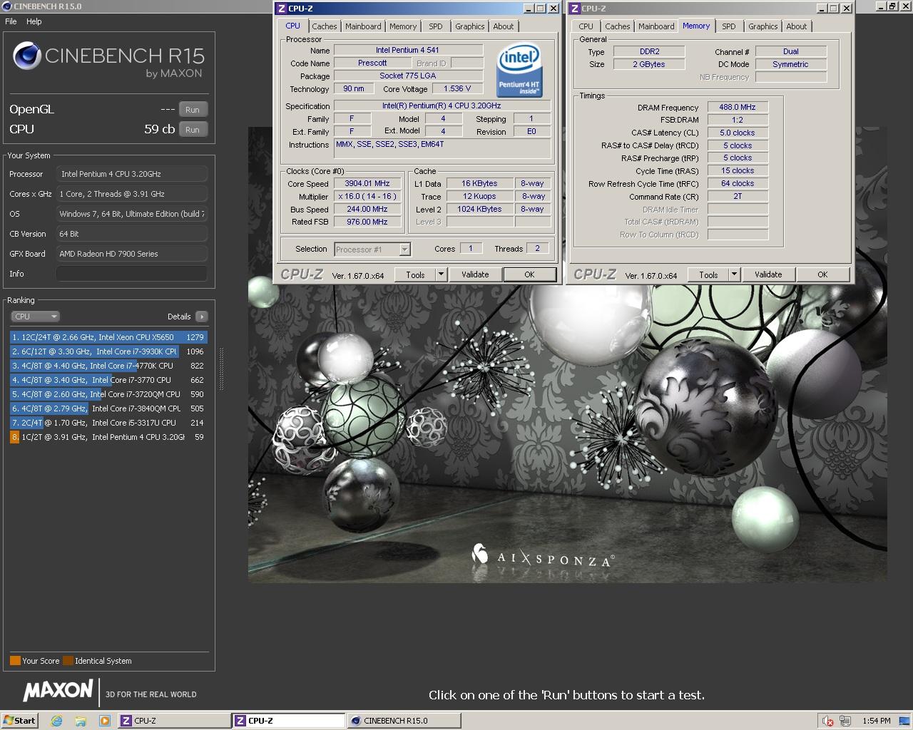Switch to Memory tab in left CPU-Z window
This screenshot has width=913, height=730.
pos(403,26)
